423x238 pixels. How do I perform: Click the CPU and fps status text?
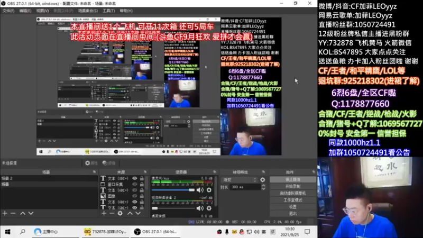click(283, 222)
